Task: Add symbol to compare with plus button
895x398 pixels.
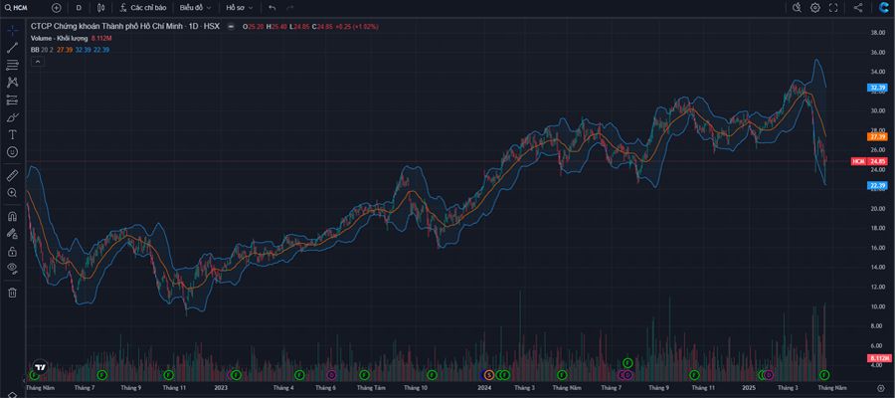Action: pyautogui.click(x=56, y=7)
